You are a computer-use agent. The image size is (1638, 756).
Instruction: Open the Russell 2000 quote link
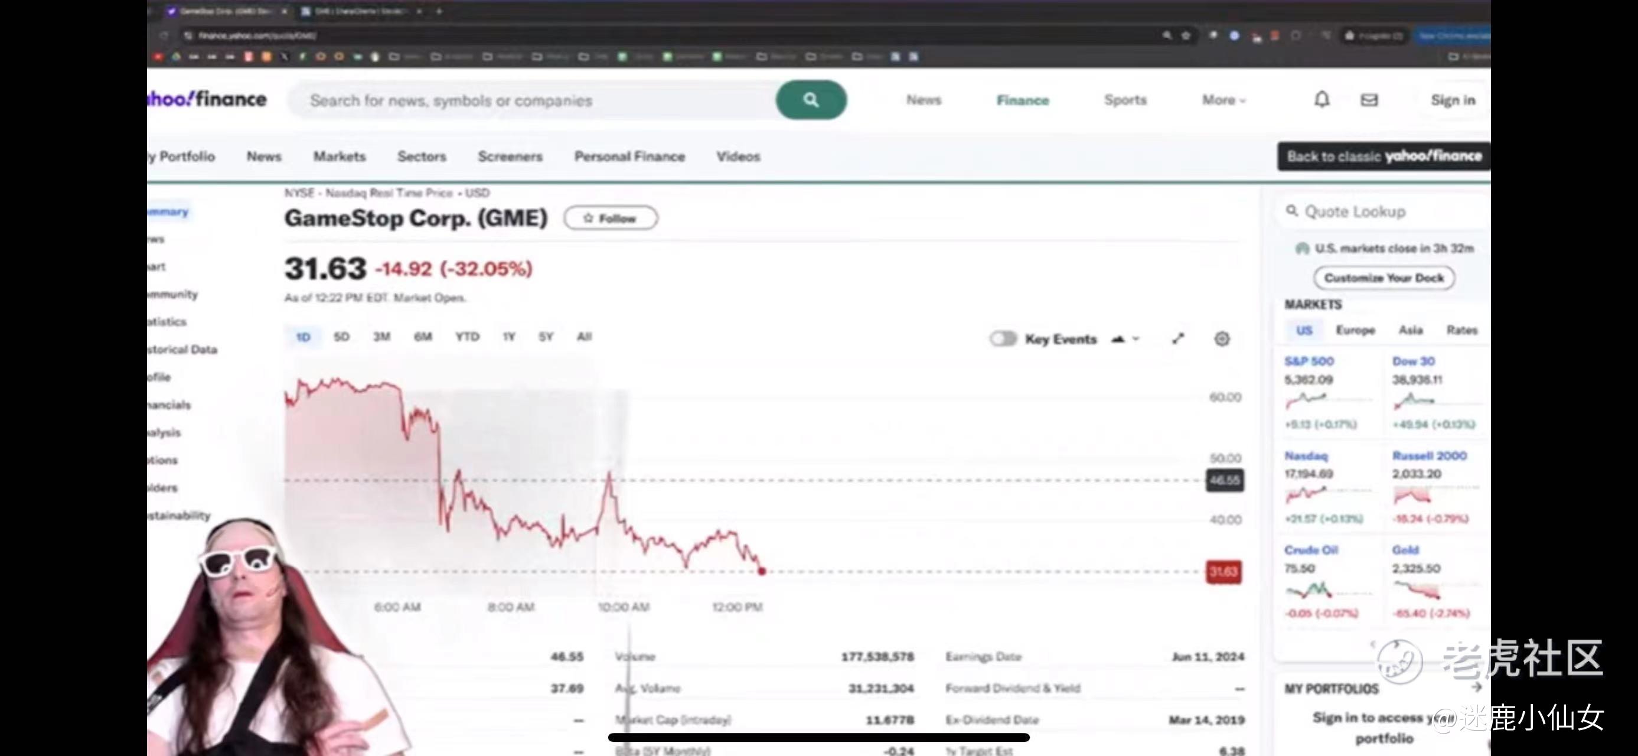click(x=1429, y=456)
